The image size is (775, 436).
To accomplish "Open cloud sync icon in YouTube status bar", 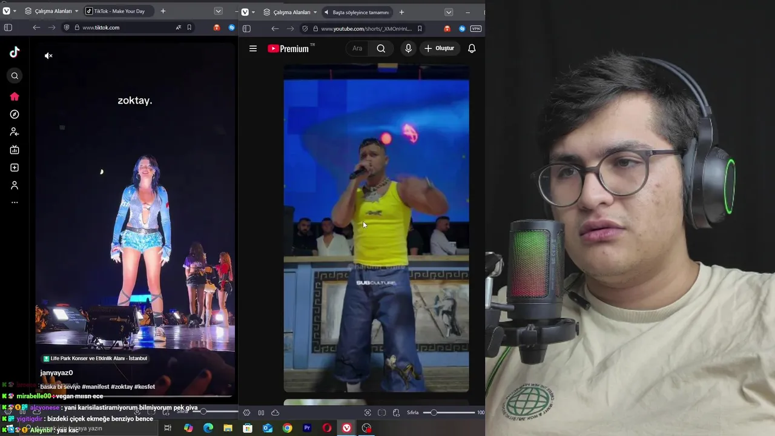I will 275,412.
